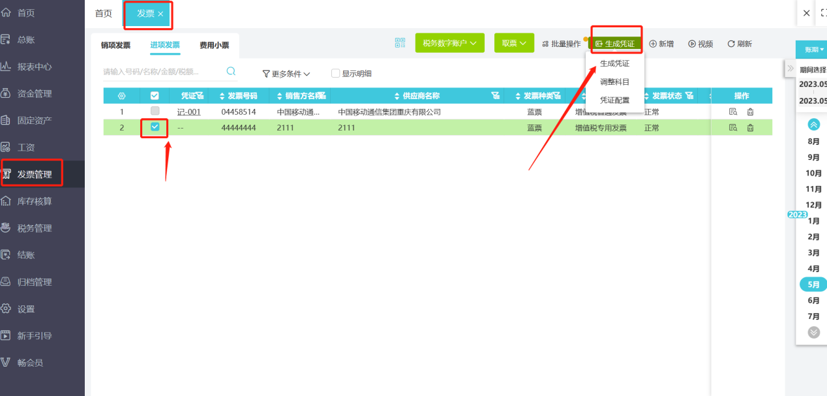
Task: Delete invoice 04458514 row
Action: pos(750,112)
